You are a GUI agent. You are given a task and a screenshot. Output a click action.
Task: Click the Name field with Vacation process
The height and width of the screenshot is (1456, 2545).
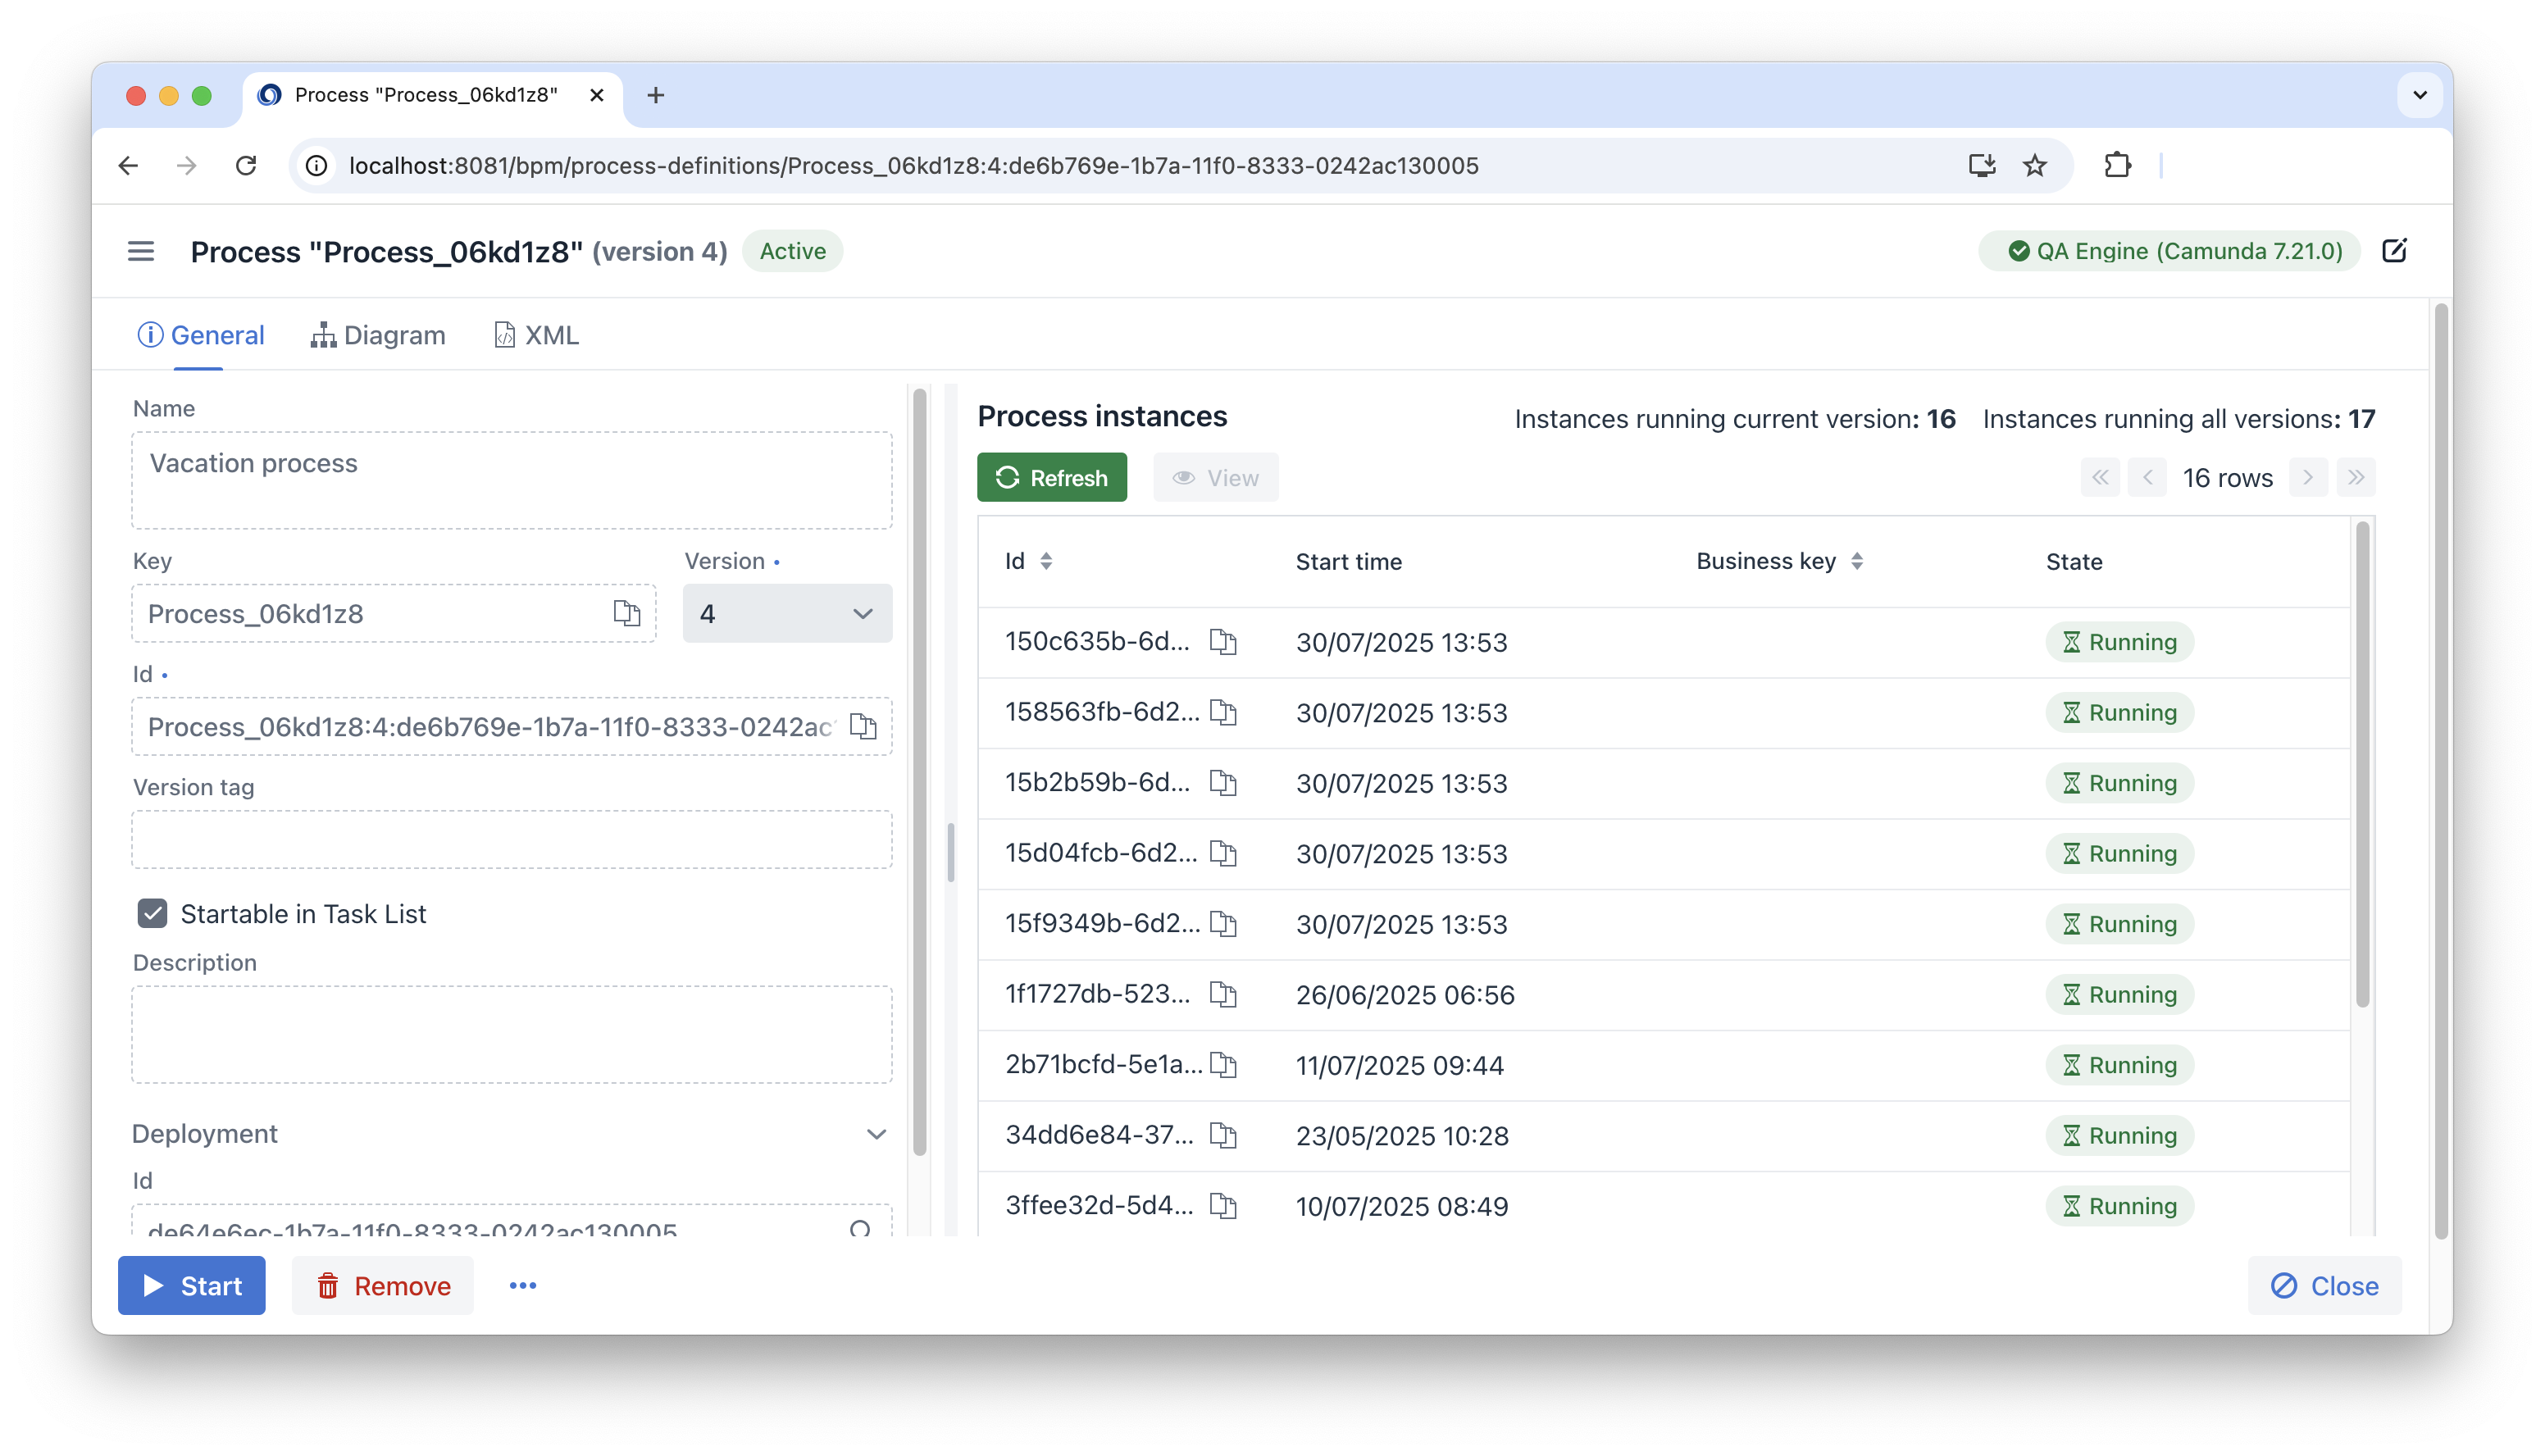click(511, 480)
